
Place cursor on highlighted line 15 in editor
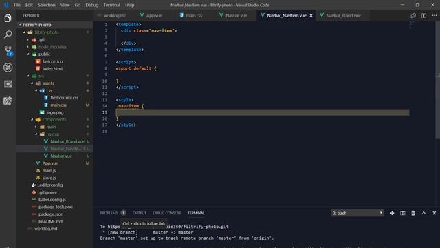[x=263, y=112]
